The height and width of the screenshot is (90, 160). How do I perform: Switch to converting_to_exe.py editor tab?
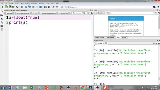24,13
